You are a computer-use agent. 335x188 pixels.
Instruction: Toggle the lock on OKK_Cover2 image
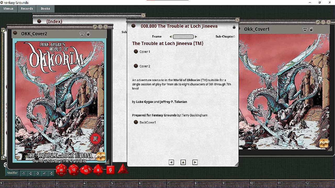(88, 34)
